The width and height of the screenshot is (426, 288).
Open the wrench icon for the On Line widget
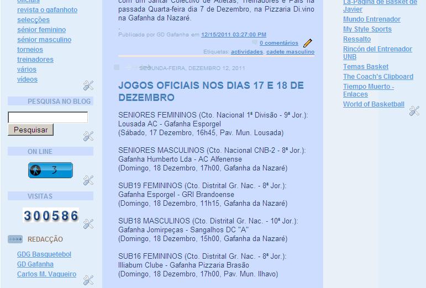coord(88,180)
